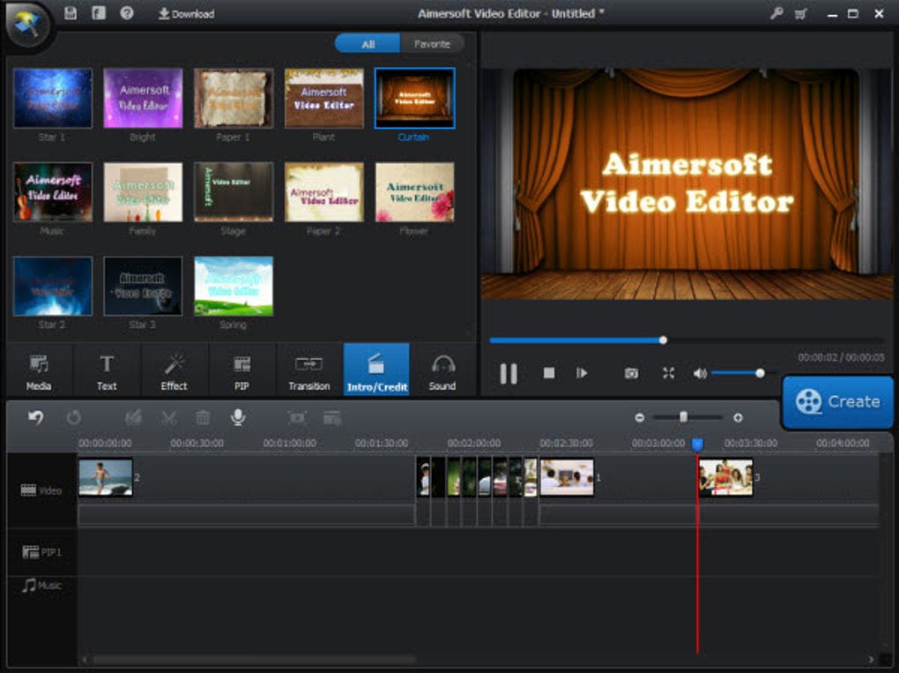Select the Spring intro template thumbnail
This screenshot has height=673, width=899.
click(234, 287)
